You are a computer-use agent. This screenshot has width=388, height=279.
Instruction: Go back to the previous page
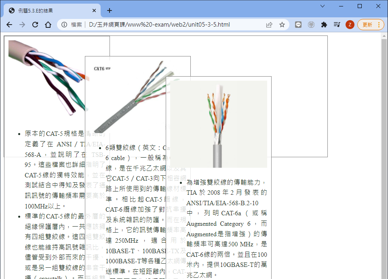9,25
